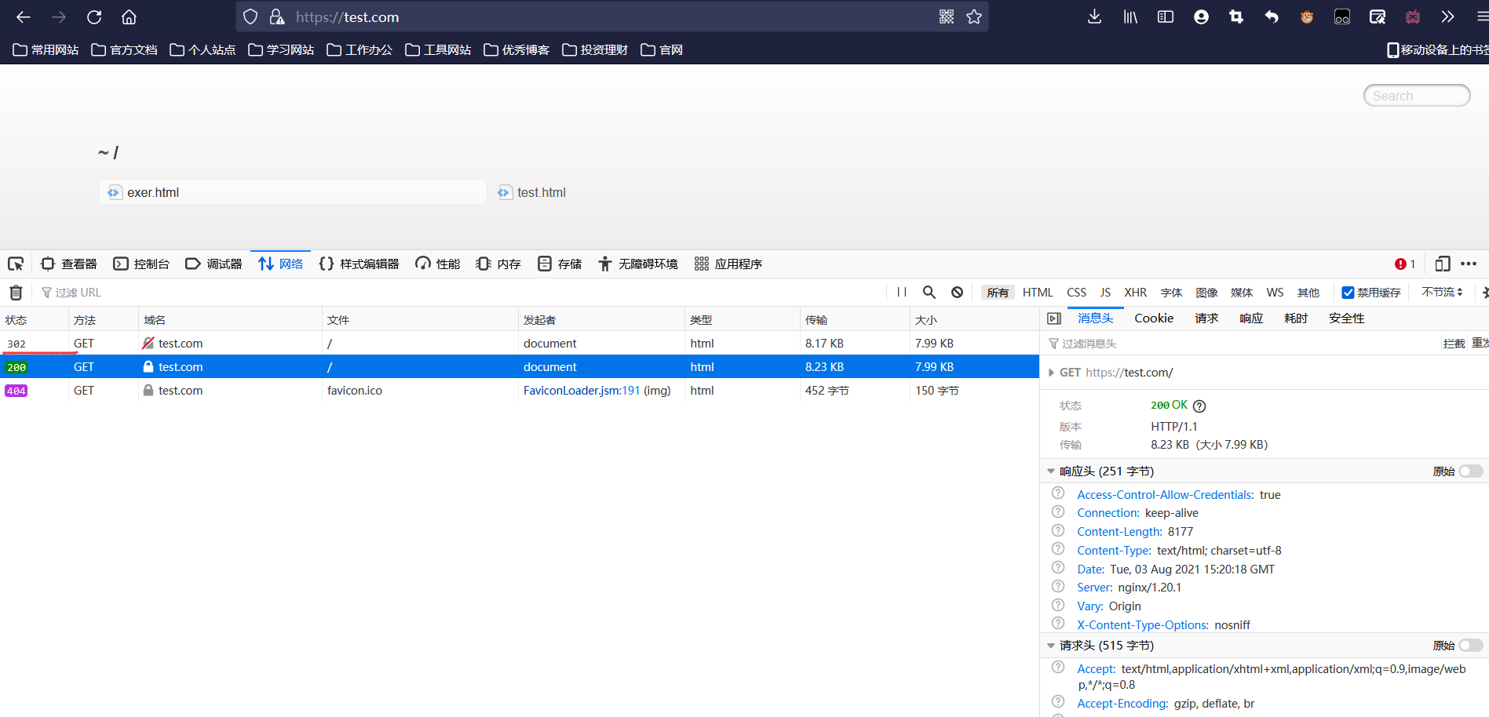The height and width of the screenshot is (717, 1489).
Task: Open the exer.html file link
Action: pos(153,193)
